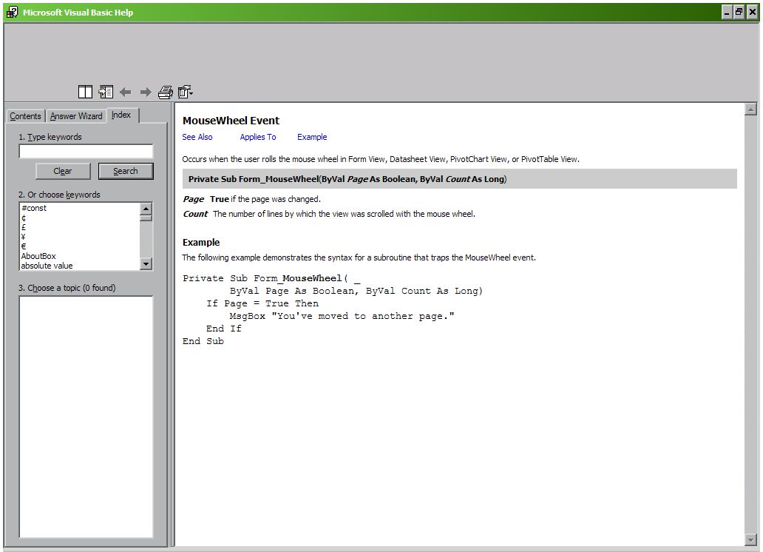Click the MsgBox code line
The width and height of the screenshot is (763, 552).
342,316
